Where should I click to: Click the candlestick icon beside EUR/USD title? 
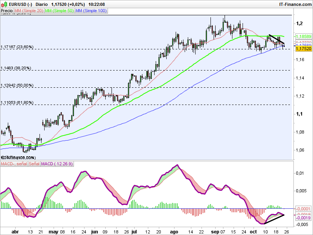click(4, 4)
